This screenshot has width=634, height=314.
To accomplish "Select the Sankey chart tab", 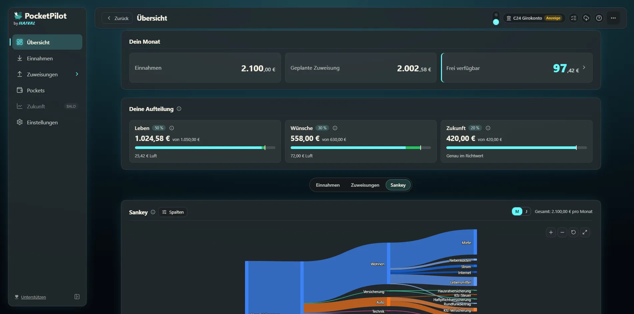I will click(398, 185).
